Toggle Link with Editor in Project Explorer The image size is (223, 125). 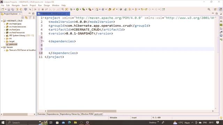pos(26,18)
